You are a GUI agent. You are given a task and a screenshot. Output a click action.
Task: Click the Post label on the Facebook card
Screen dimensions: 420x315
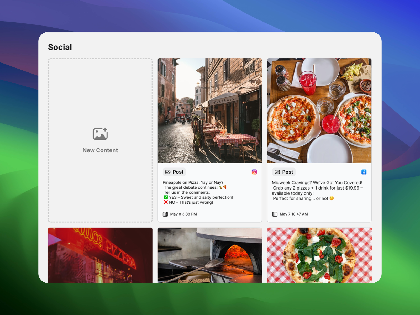pyautogui.click(x=287, y=172)
